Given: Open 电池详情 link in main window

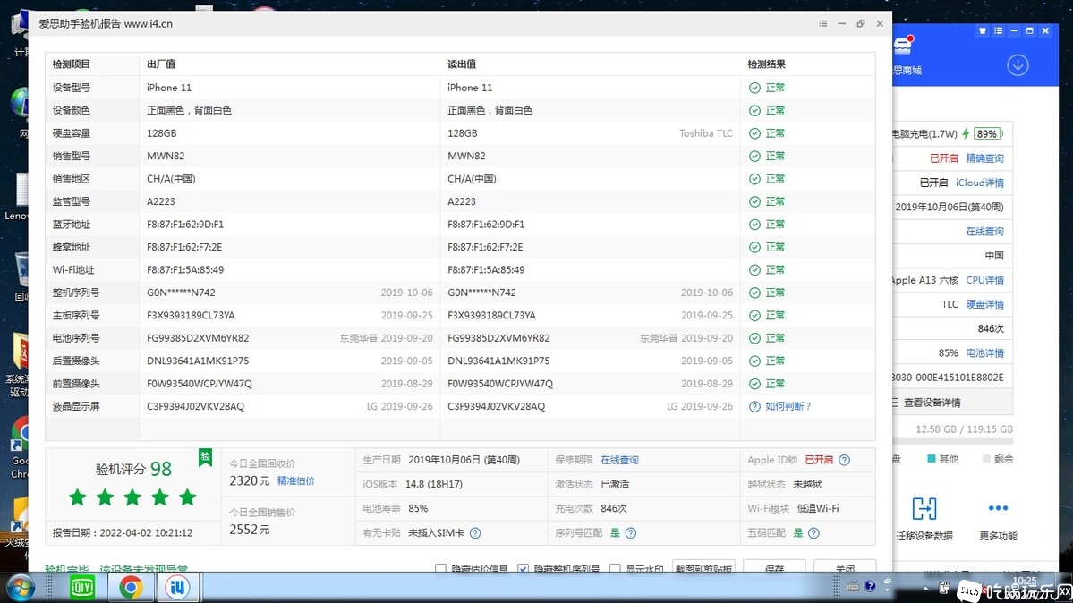Looking at the screenshot, I should pyautogui.click(x=984, y=353).
